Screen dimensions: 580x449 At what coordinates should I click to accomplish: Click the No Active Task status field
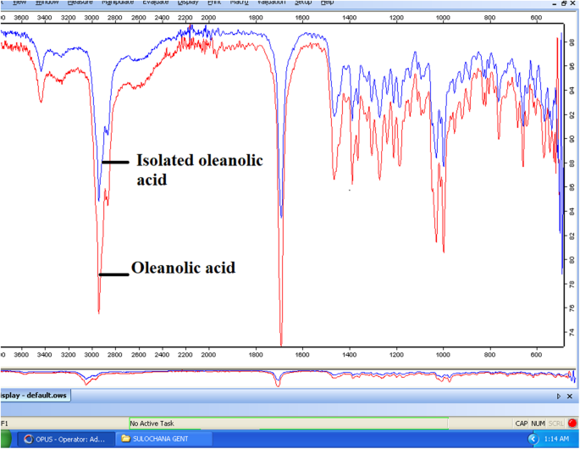[x=289, y=423]
